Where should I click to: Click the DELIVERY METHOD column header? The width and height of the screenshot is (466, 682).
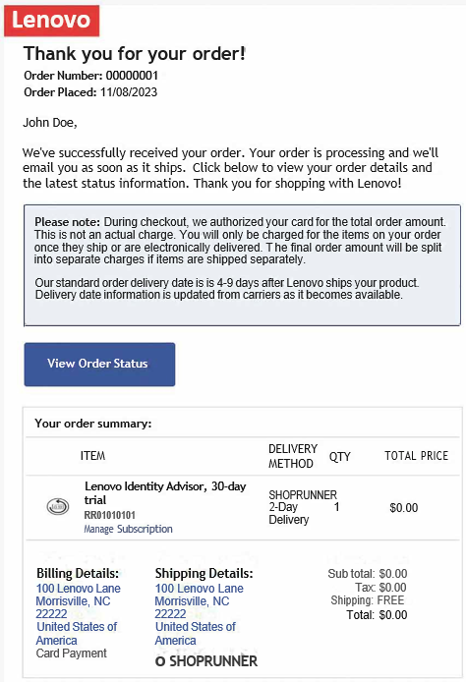pos(293,456)
